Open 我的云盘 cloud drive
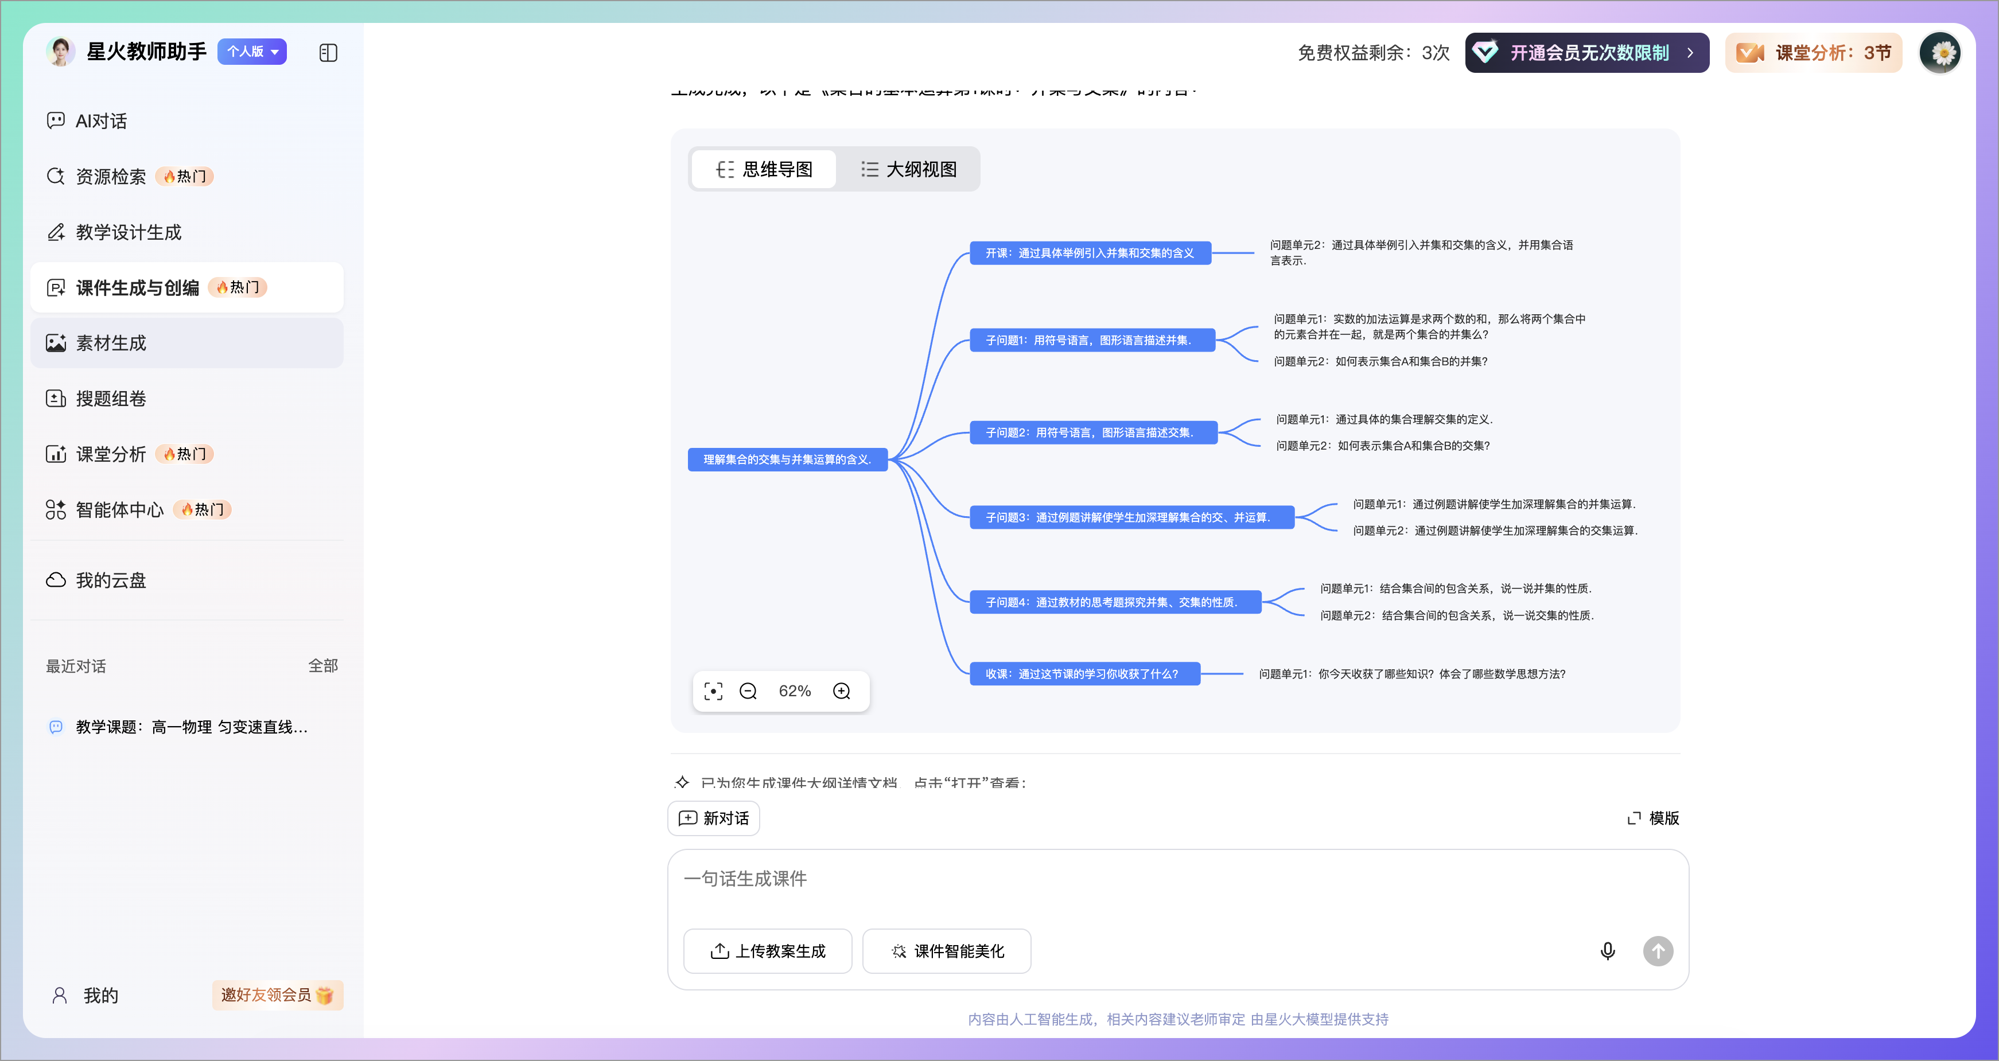This screenshot has height=1061, width=1999. pyautogui.click(x=111, y=580)
